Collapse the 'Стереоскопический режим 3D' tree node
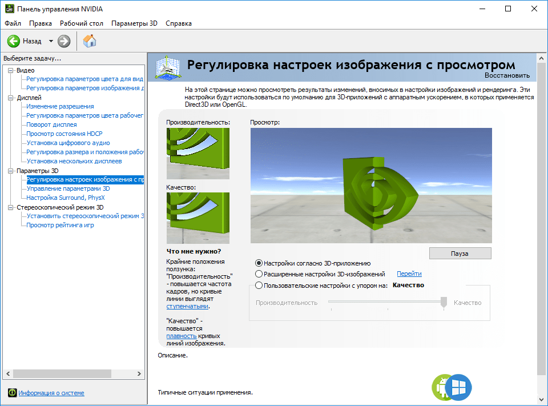The image size is (548, 406). (10, 207)
